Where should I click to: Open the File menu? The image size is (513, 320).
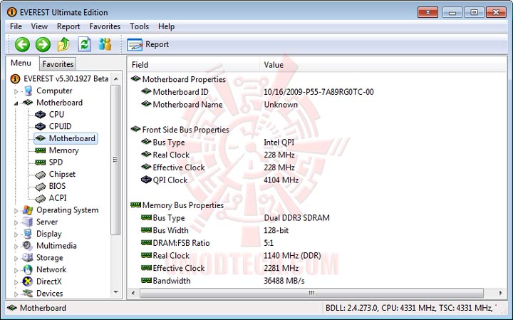pyautogui.click(x=16, y=26)
